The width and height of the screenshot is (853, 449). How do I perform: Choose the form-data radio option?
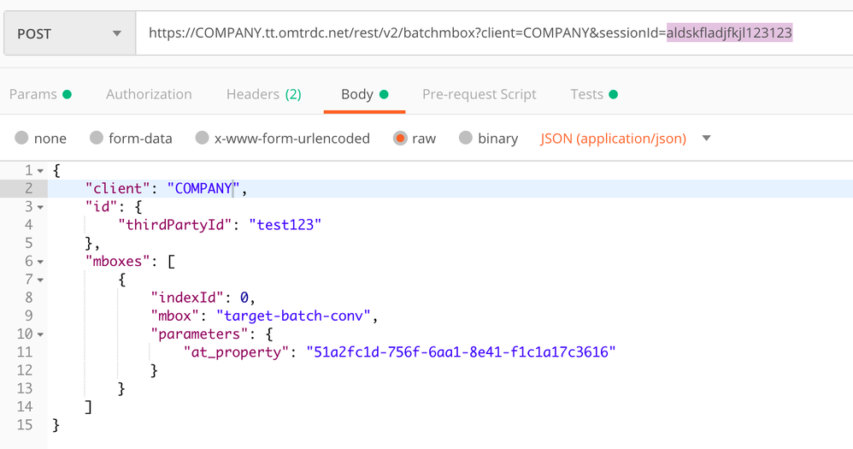[97, 138]
